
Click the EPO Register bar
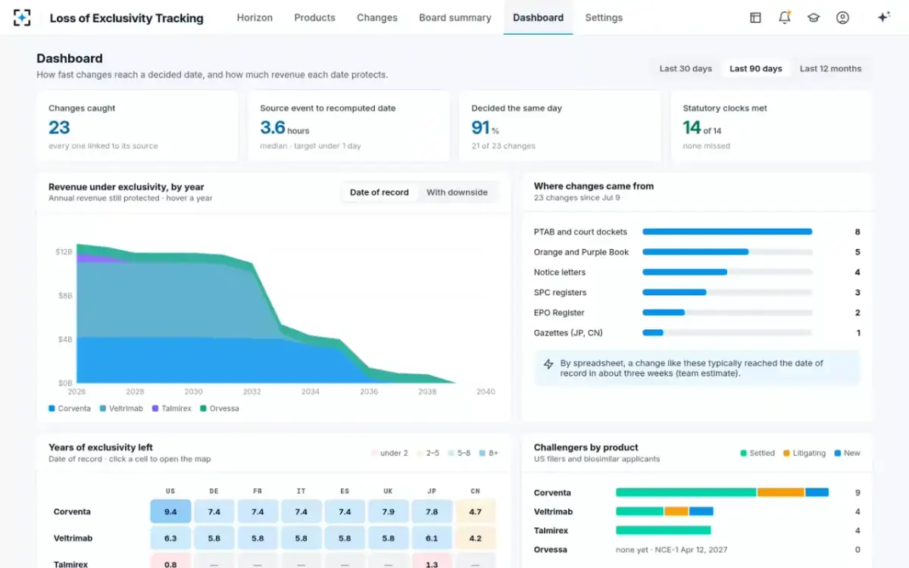tap(664, 313)
